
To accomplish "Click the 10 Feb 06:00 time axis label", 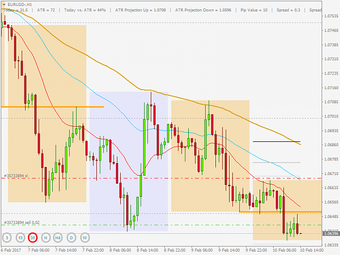I will [285, 250].
